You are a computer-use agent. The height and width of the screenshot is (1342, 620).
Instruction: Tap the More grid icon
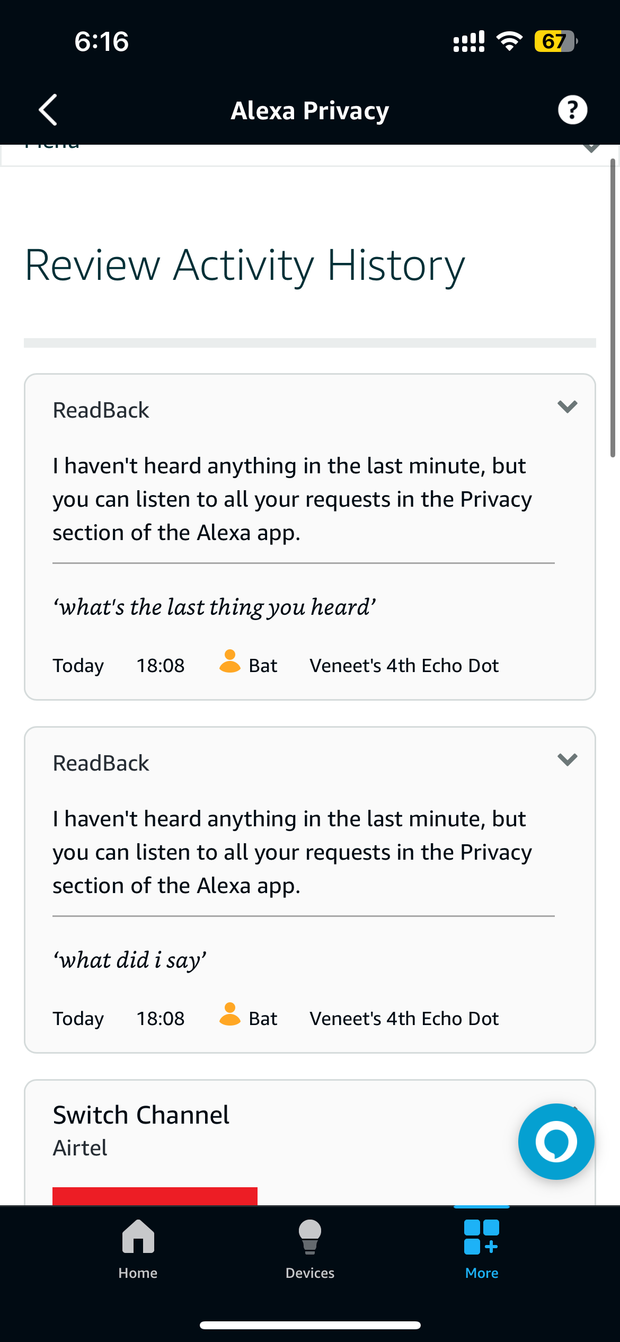481,1237
